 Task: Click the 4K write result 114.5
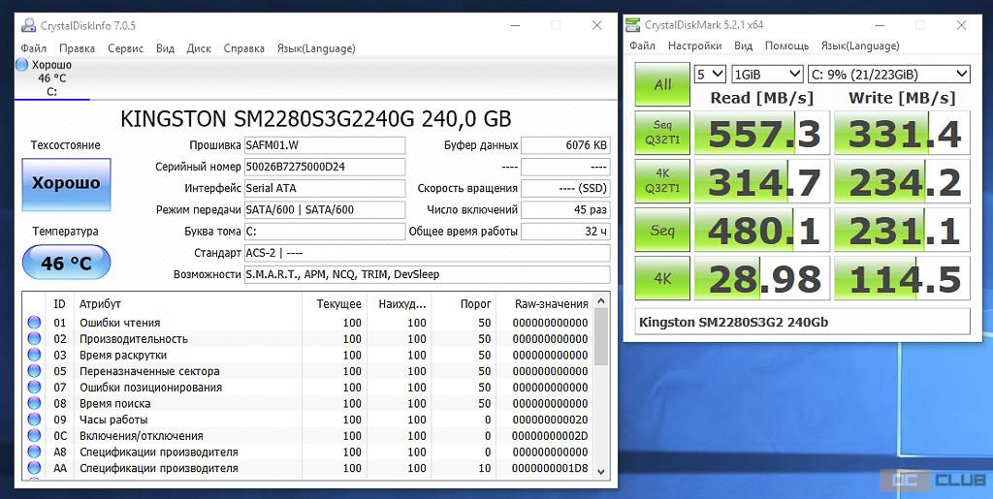coord(902,278)
